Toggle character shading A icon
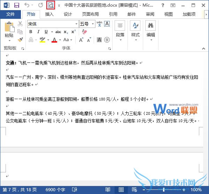The width and height of the screenshot is (209, 194). 99,40
